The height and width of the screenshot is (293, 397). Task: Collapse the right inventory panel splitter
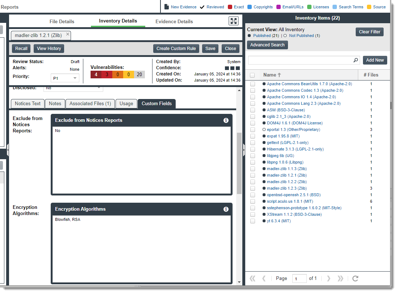point(244,149)
